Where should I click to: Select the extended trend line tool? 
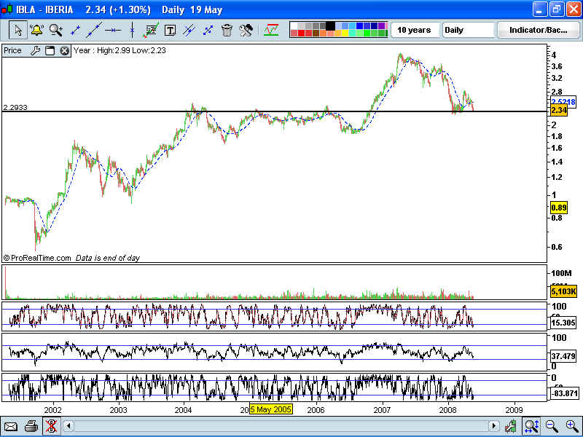tap(94, 30)
